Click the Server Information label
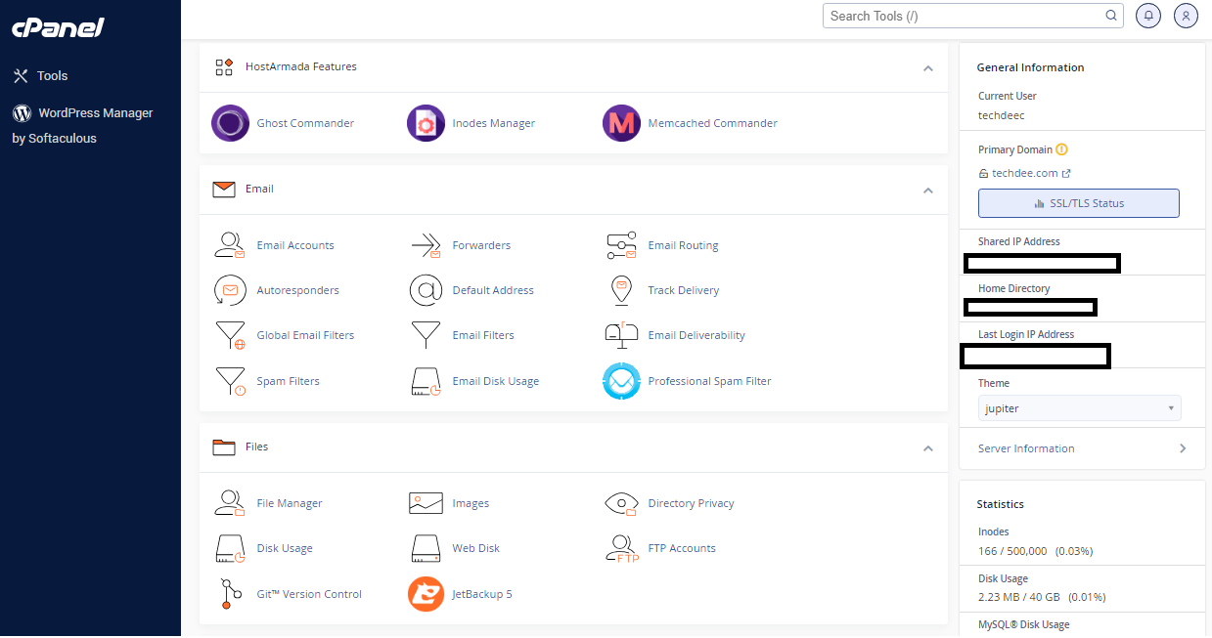This screenshot has width=1212, height=638. click(1026, 448)
